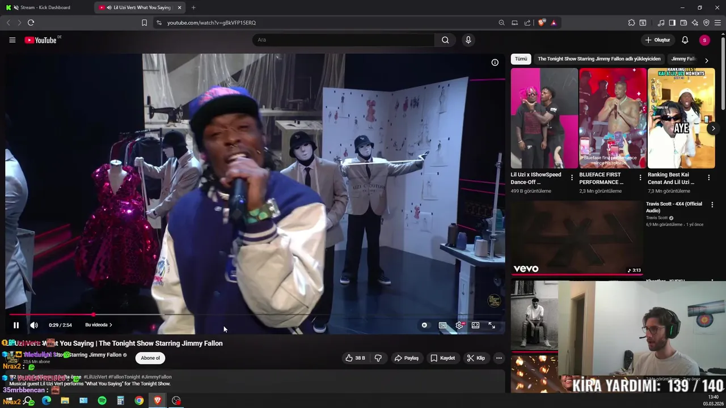This screenshot has width=726, height=408.
Task: Focus the 'Ara' search field
Action: (x=343, y=40)
